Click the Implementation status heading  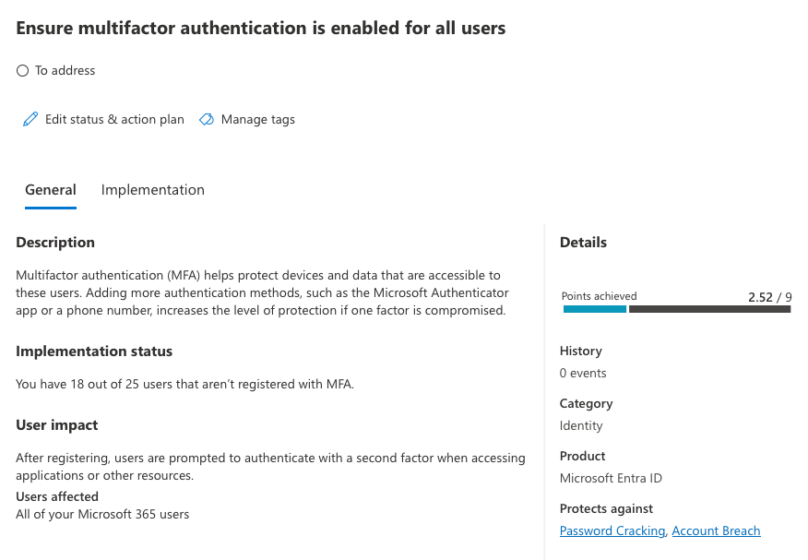click(x=94, y=351)
